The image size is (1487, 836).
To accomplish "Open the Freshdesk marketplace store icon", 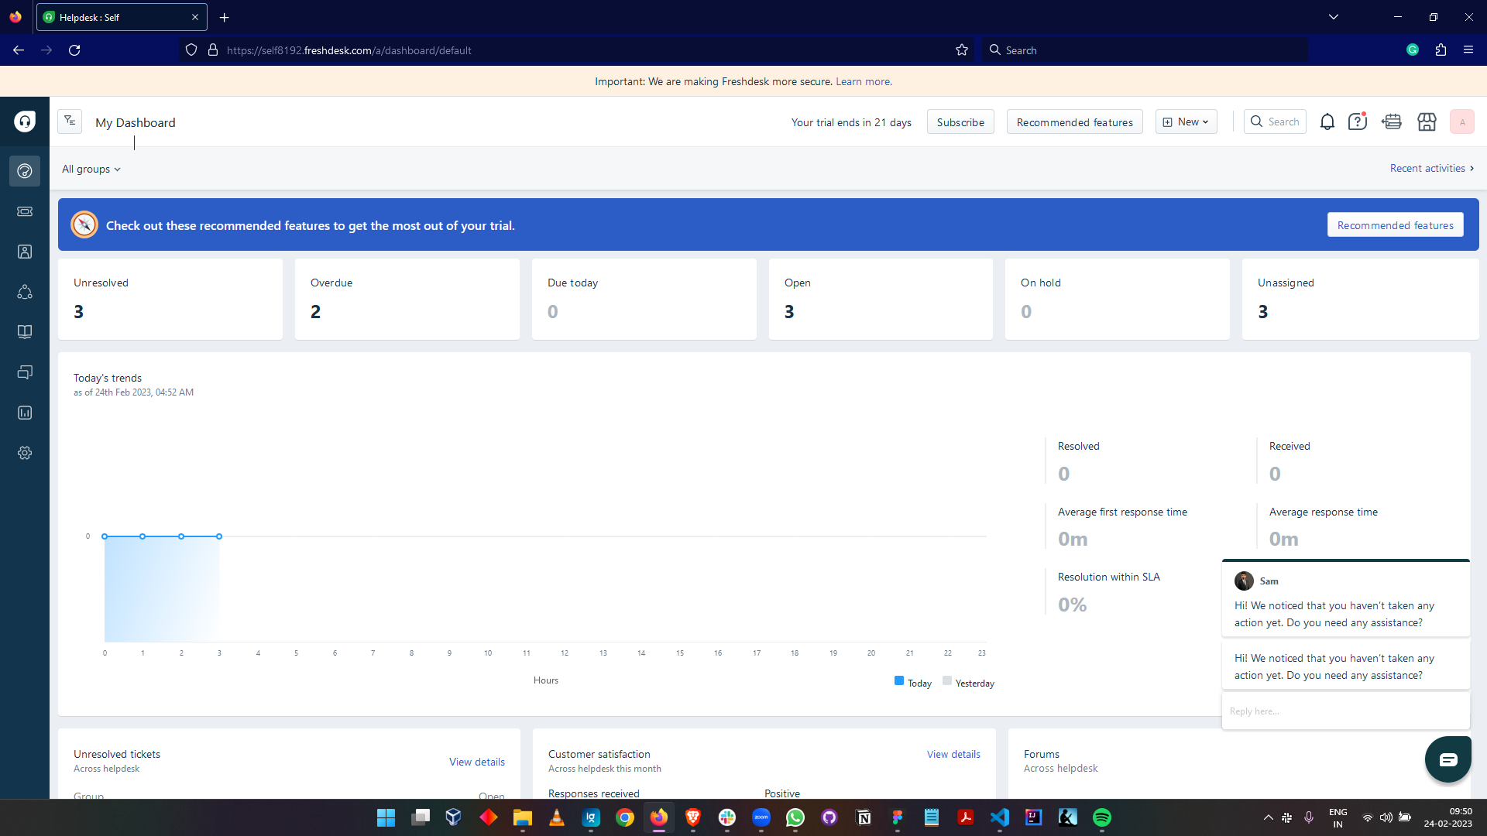I will (1426, 122).
